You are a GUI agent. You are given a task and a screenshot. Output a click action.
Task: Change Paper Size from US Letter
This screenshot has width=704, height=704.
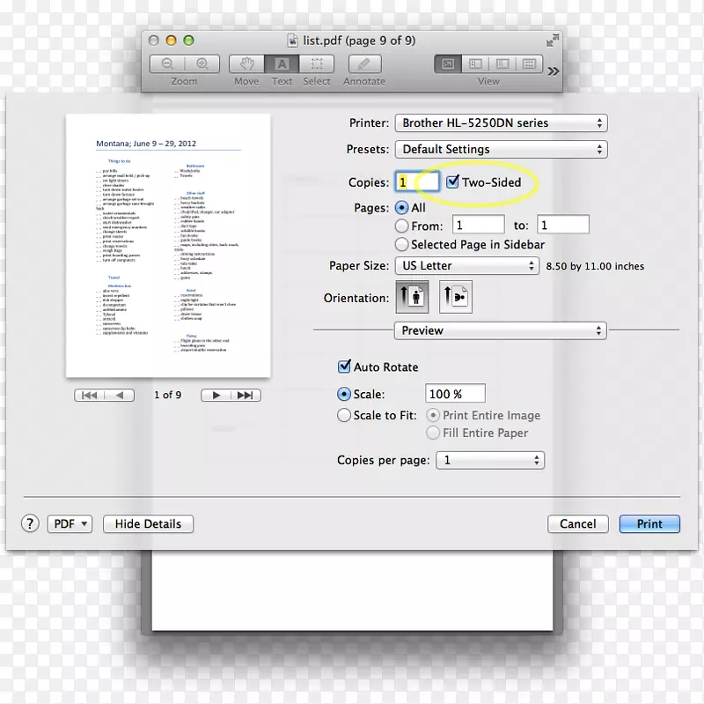[467, 265]
